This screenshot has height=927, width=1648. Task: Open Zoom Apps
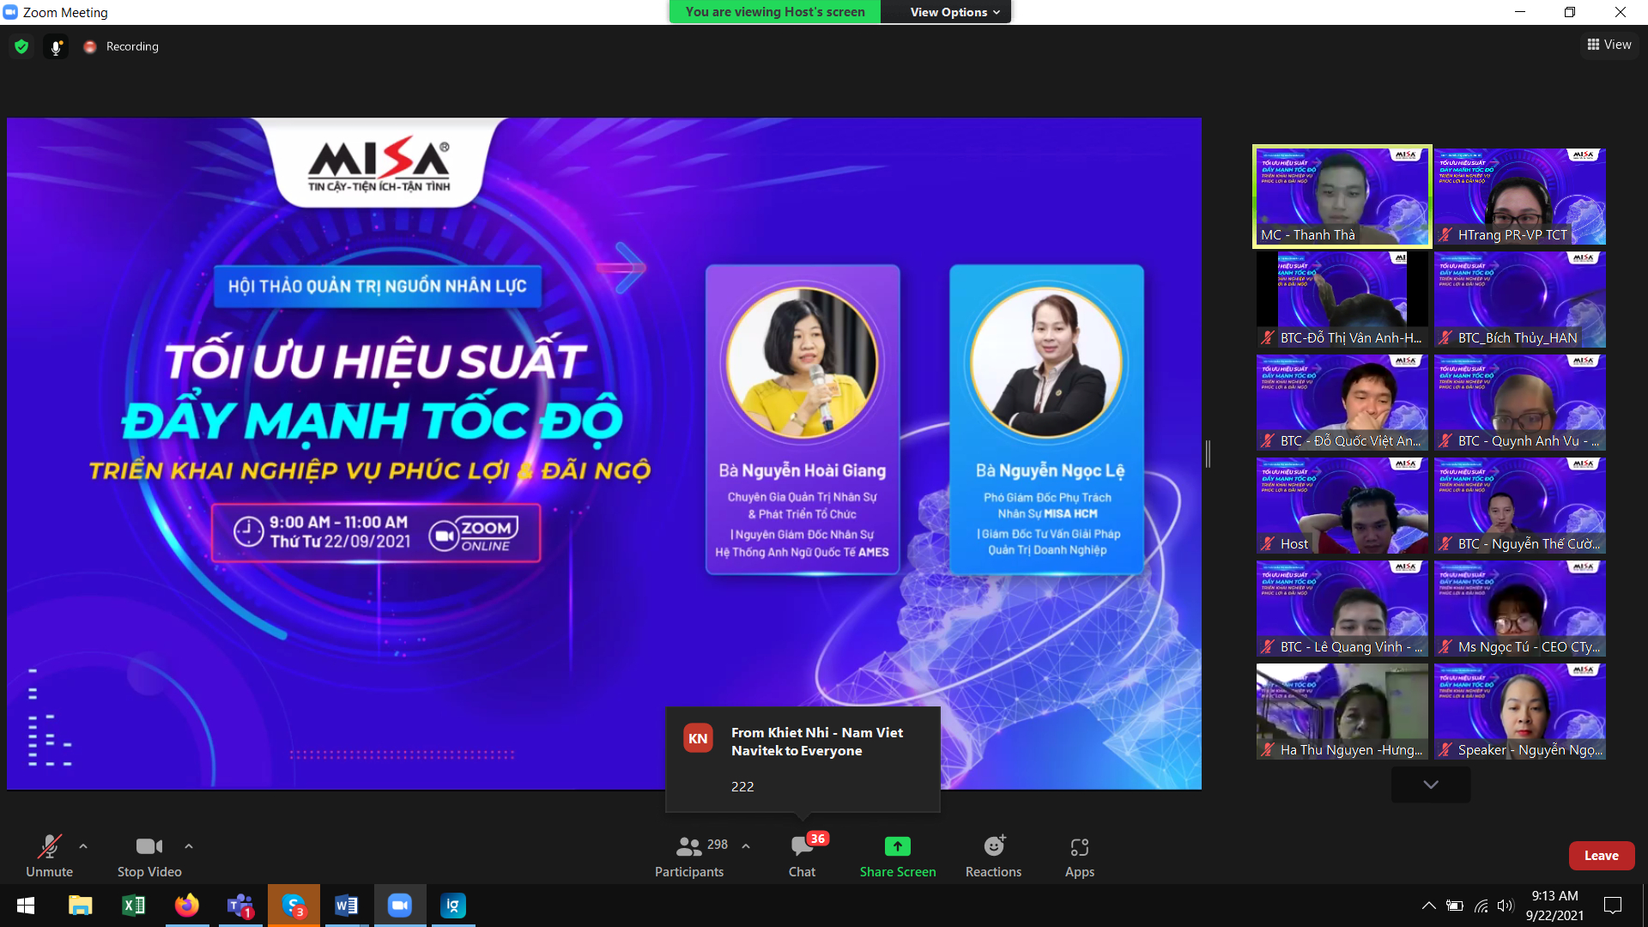click(x=1080, y=856)
